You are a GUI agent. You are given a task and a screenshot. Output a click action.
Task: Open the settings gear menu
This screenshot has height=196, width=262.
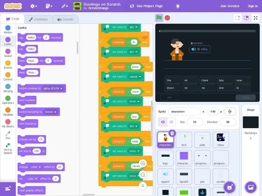[34, 6]
